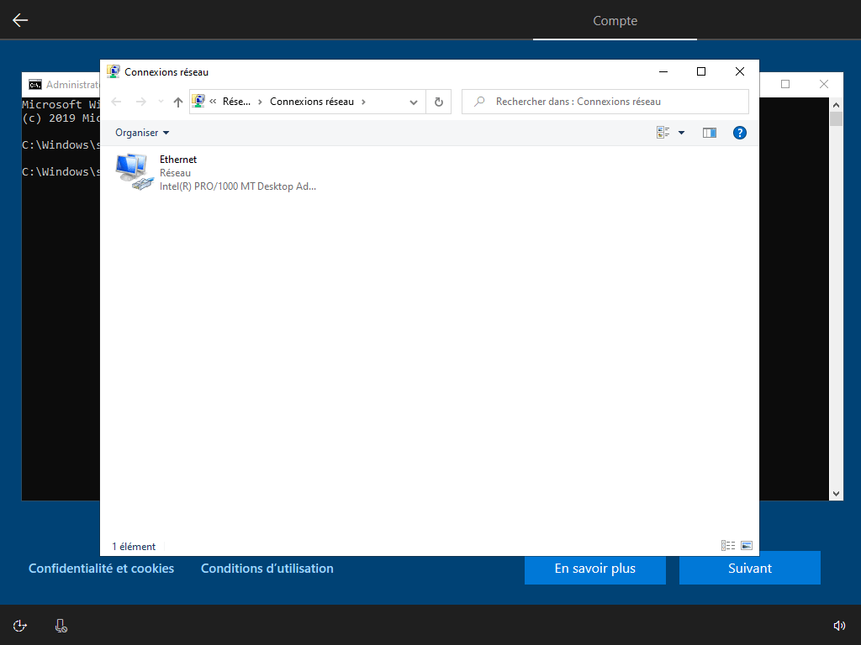The width and height of the screenshot is (861, 645).
Task: Click the OOBE back arrow at top left
Action: 20,20
